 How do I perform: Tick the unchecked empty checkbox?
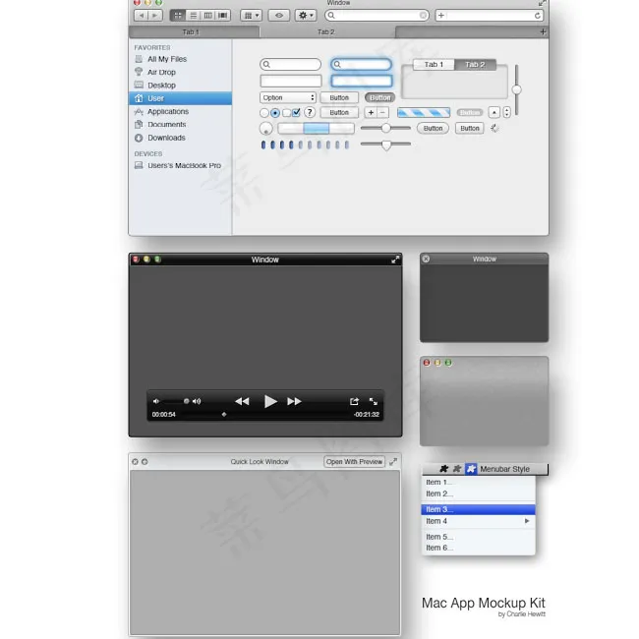(286, 113)
